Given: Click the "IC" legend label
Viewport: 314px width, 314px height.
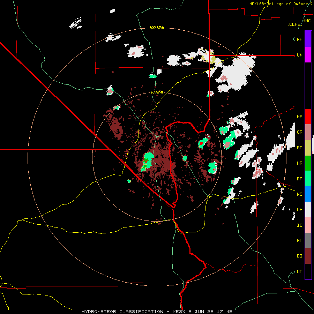Looking at the screenshot, I should [x=299, y=225].
